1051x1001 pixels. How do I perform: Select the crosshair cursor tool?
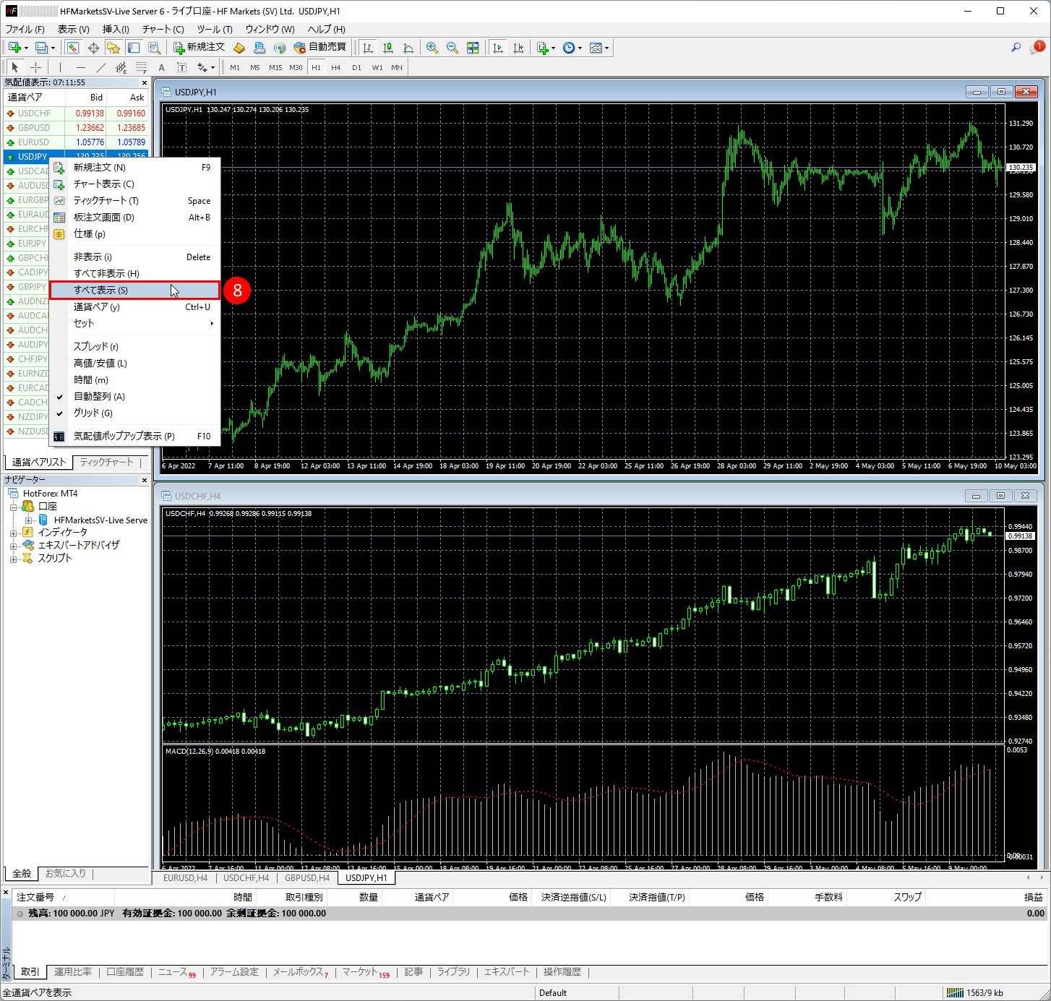point(35,67)
